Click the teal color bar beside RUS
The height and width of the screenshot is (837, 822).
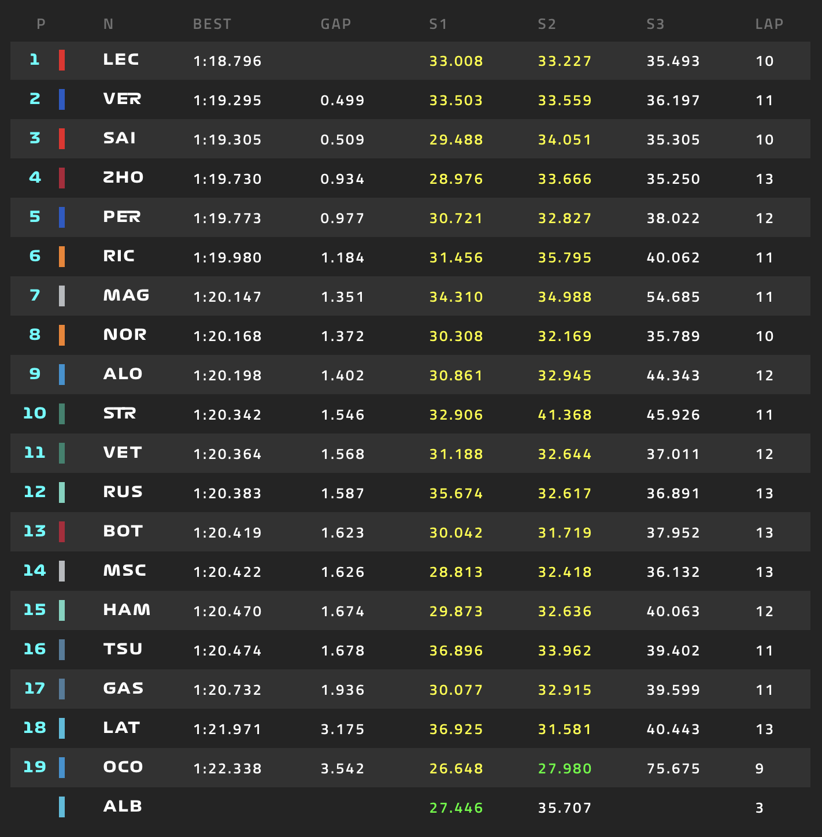point(62,492)
